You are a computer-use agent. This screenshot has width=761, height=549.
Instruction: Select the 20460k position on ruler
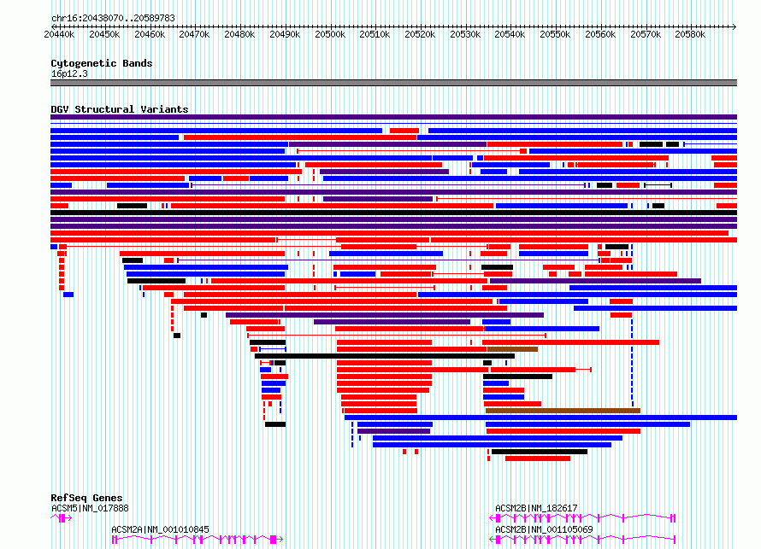click(x=150, y=34)
